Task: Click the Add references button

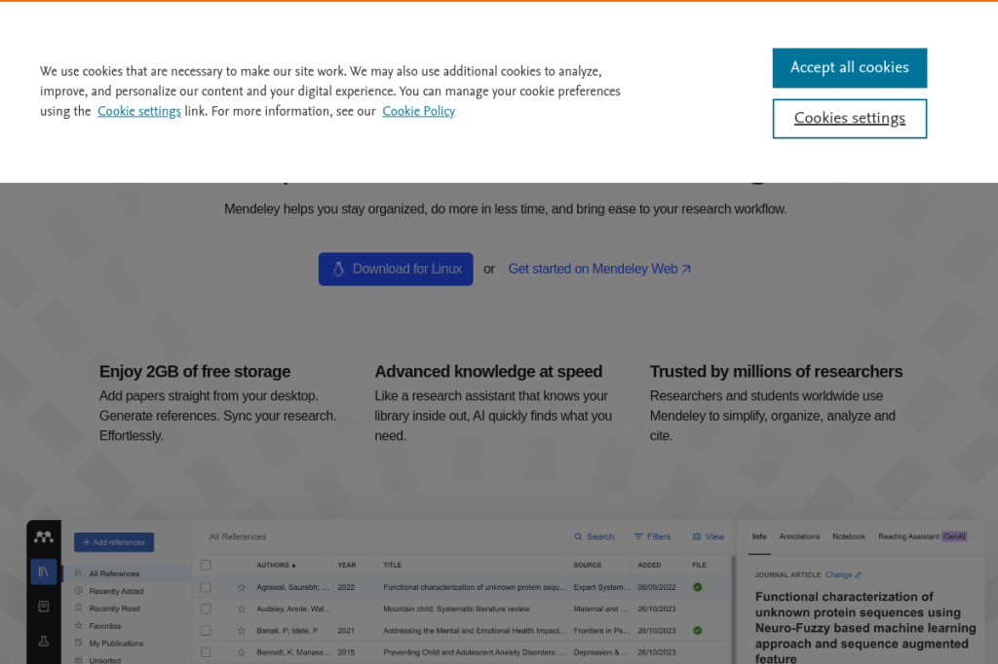Action: pyautogui.click(x=114, y=542)
